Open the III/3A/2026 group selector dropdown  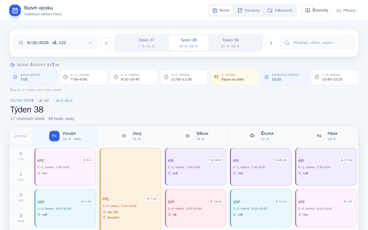(x=55, y=43)
